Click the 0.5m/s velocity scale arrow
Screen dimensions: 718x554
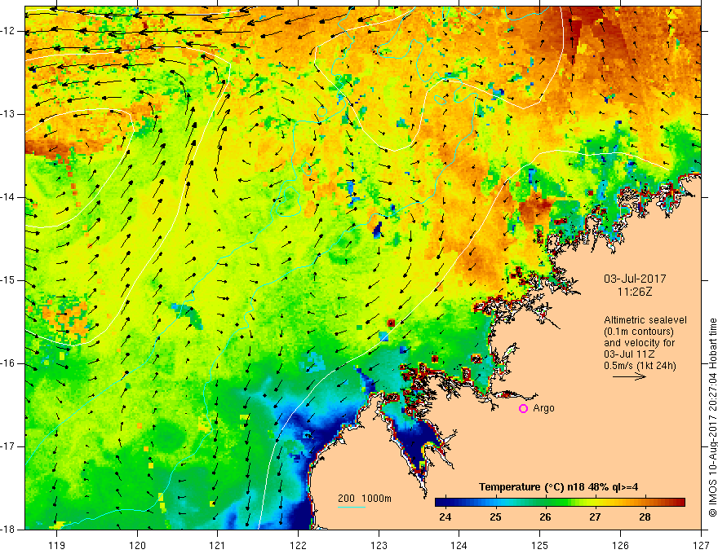pyautogui.click(x=629, y=376)
